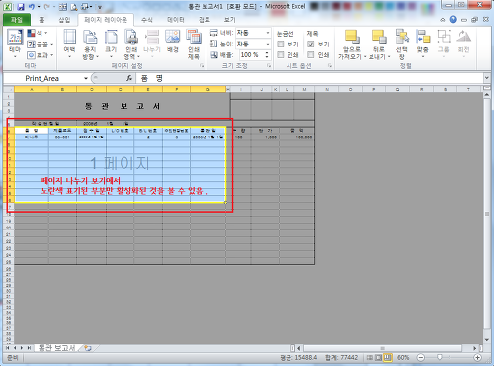
Task: Switch to the View (보기) tab
Action: coord(230,20)
